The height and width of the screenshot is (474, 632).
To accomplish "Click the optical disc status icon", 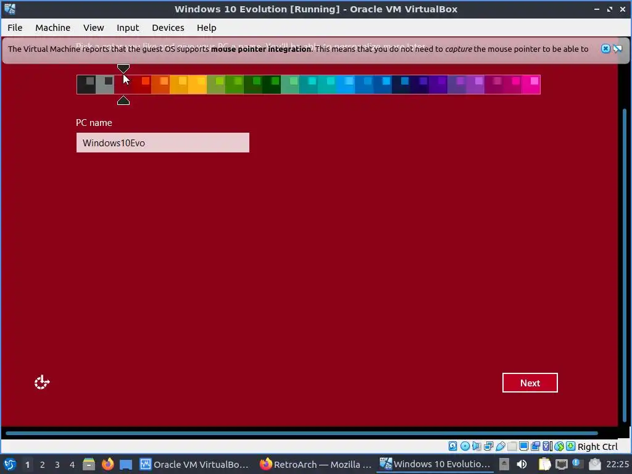I will point(465,446).
